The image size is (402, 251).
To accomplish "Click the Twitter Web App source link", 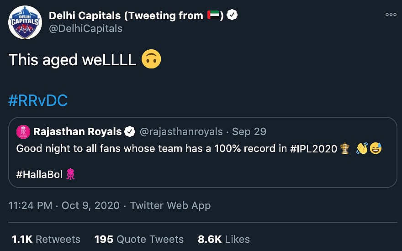I will 170,205.
